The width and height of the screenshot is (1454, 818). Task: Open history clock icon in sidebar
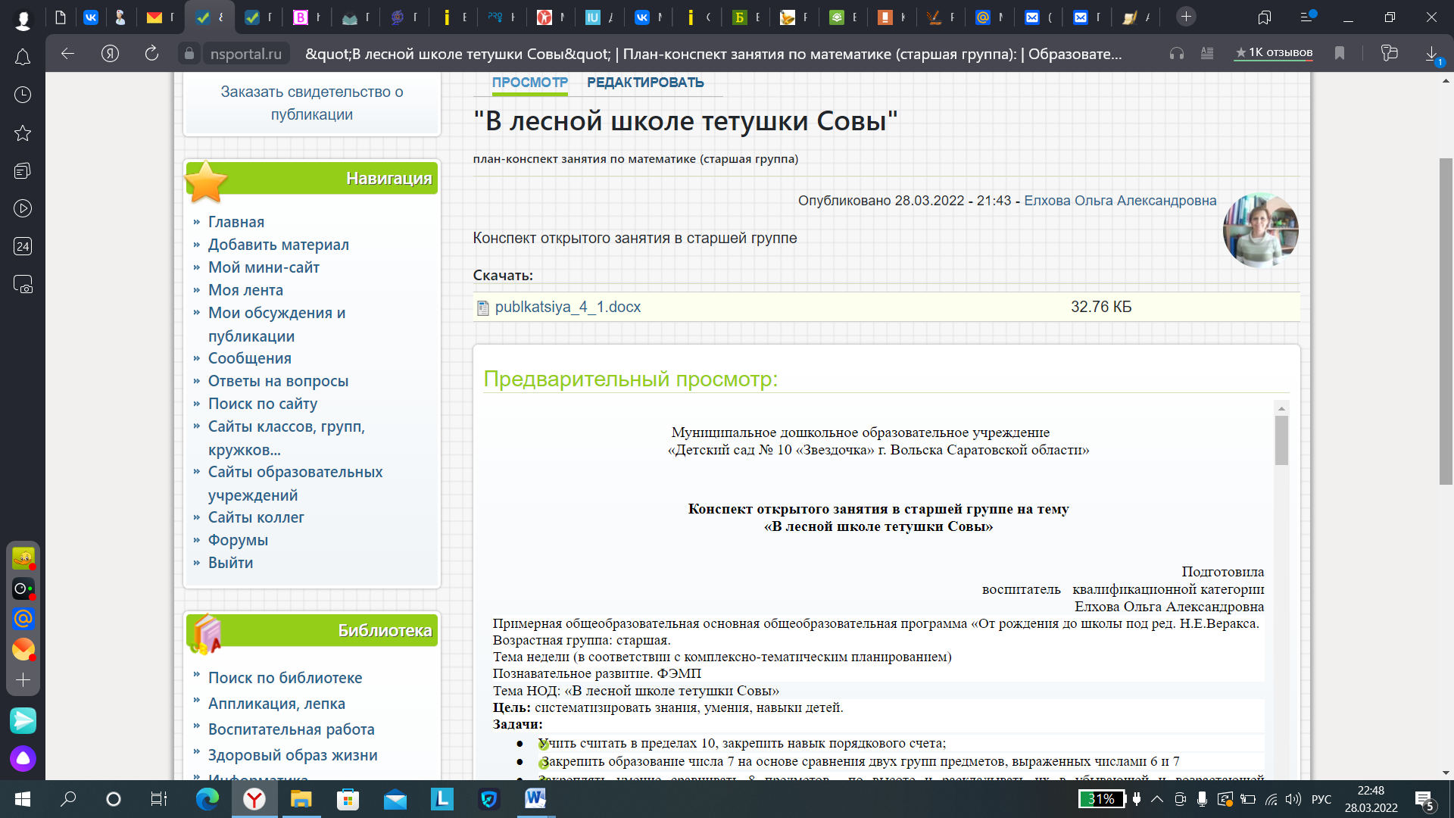tap(23, 95)
